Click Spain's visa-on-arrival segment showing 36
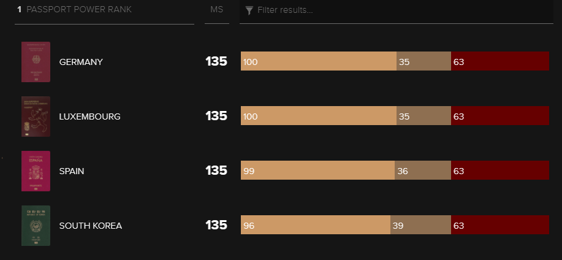The height and width of the screenshot is (260, 562). pyautogui.click(x=423, y=170)
